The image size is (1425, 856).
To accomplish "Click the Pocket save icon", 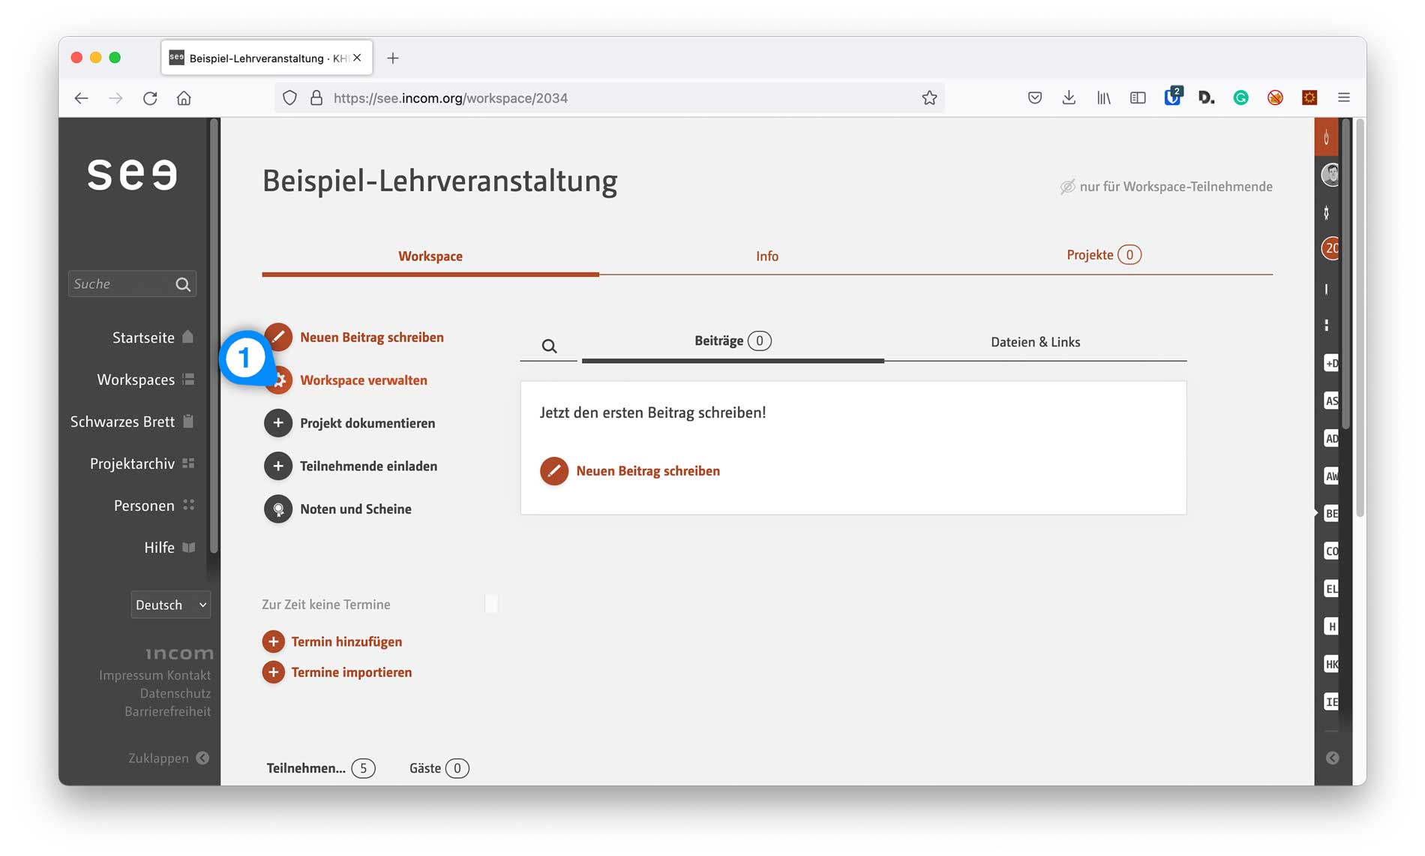I will point(1035,98).
